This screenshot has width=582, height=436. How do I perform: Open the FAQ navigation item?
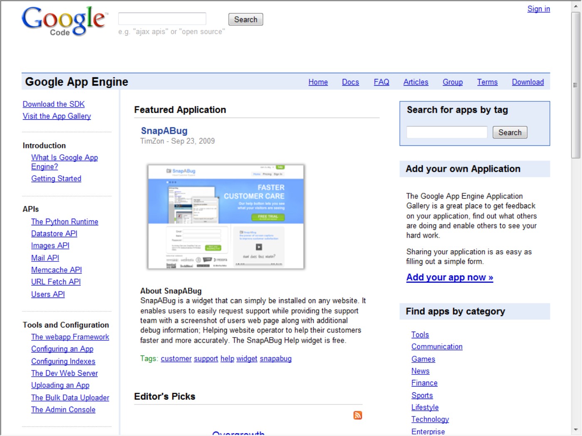pyautogui.click(x=381, y=82)
